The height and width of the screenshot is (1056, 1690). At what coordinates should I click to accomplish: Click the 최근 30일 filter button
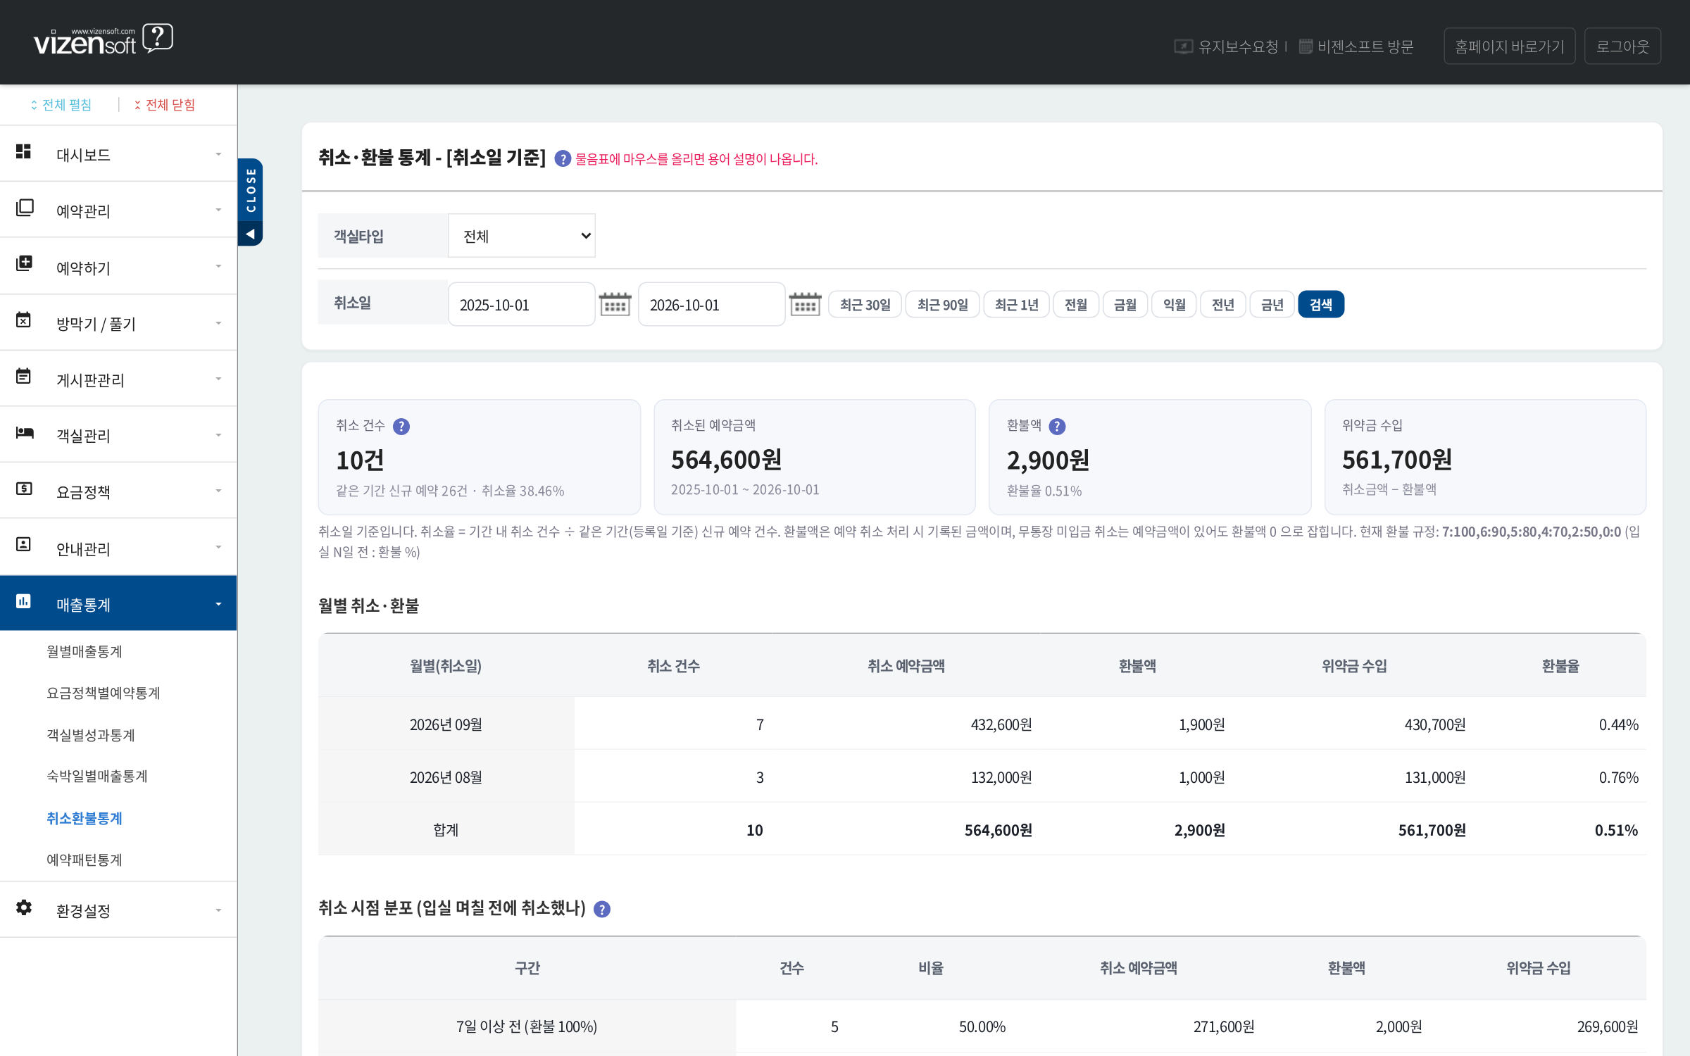click(865, 304)
